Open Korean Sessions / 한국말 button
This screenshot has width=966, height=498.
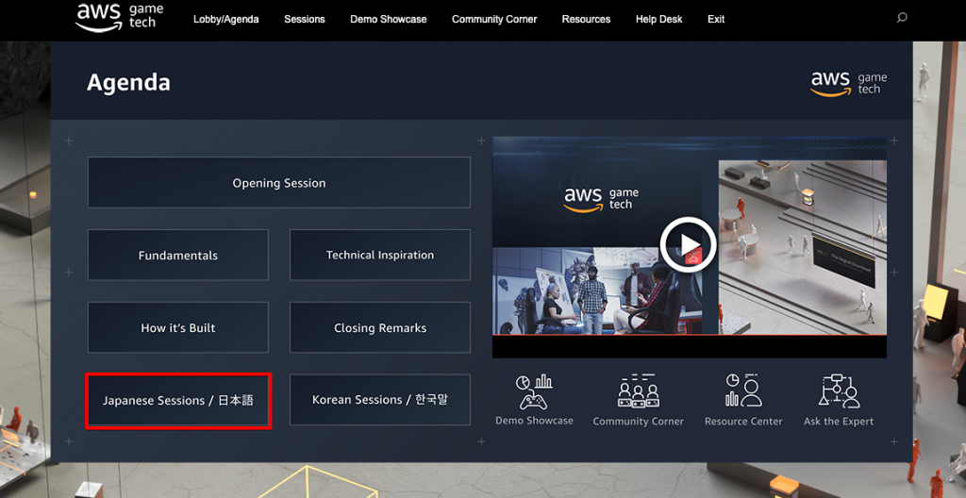click(380, 400)
